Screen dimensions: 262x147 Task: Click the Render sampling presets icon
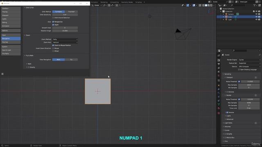tap(256, 95)
